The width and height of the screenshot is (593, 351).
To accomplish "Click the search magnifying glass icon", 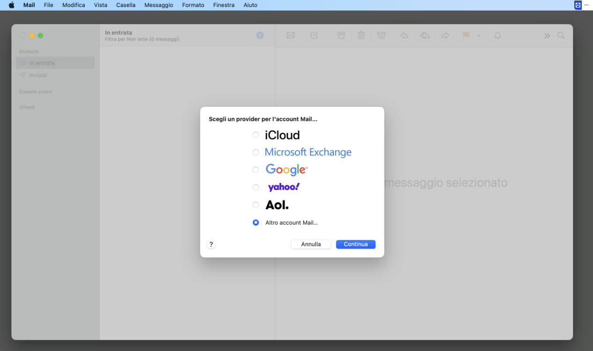I will pos(561,36).
